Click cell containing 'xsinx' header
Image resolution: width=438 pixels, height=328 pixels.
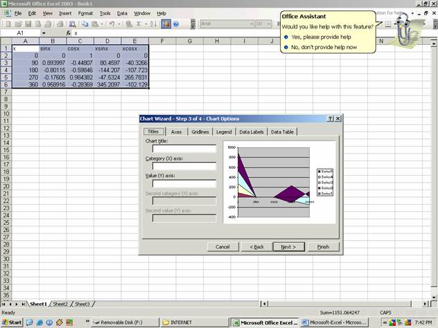click(107, 48)
